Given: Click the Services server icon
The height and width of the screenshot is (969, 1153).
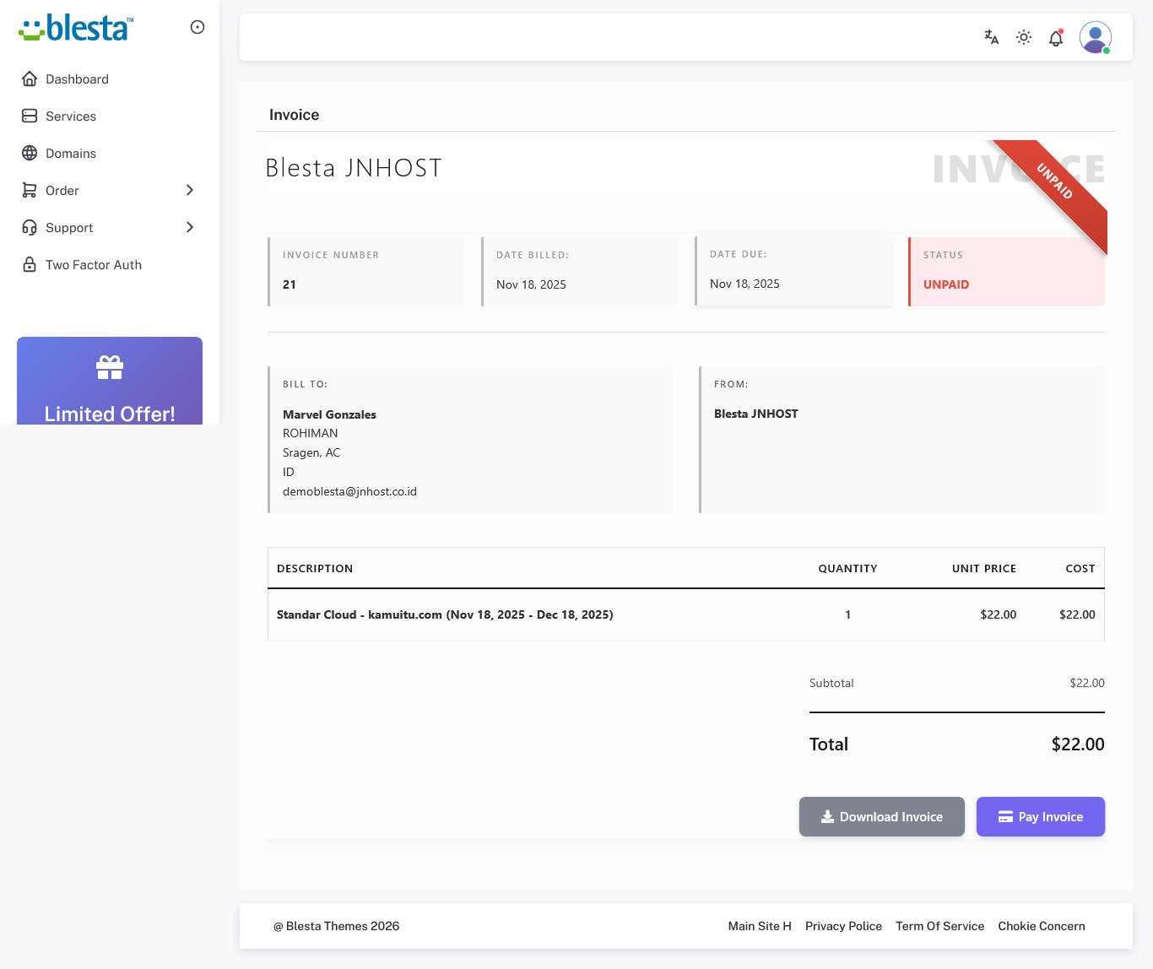Looking at the screenshot, I should click(30, 116).
